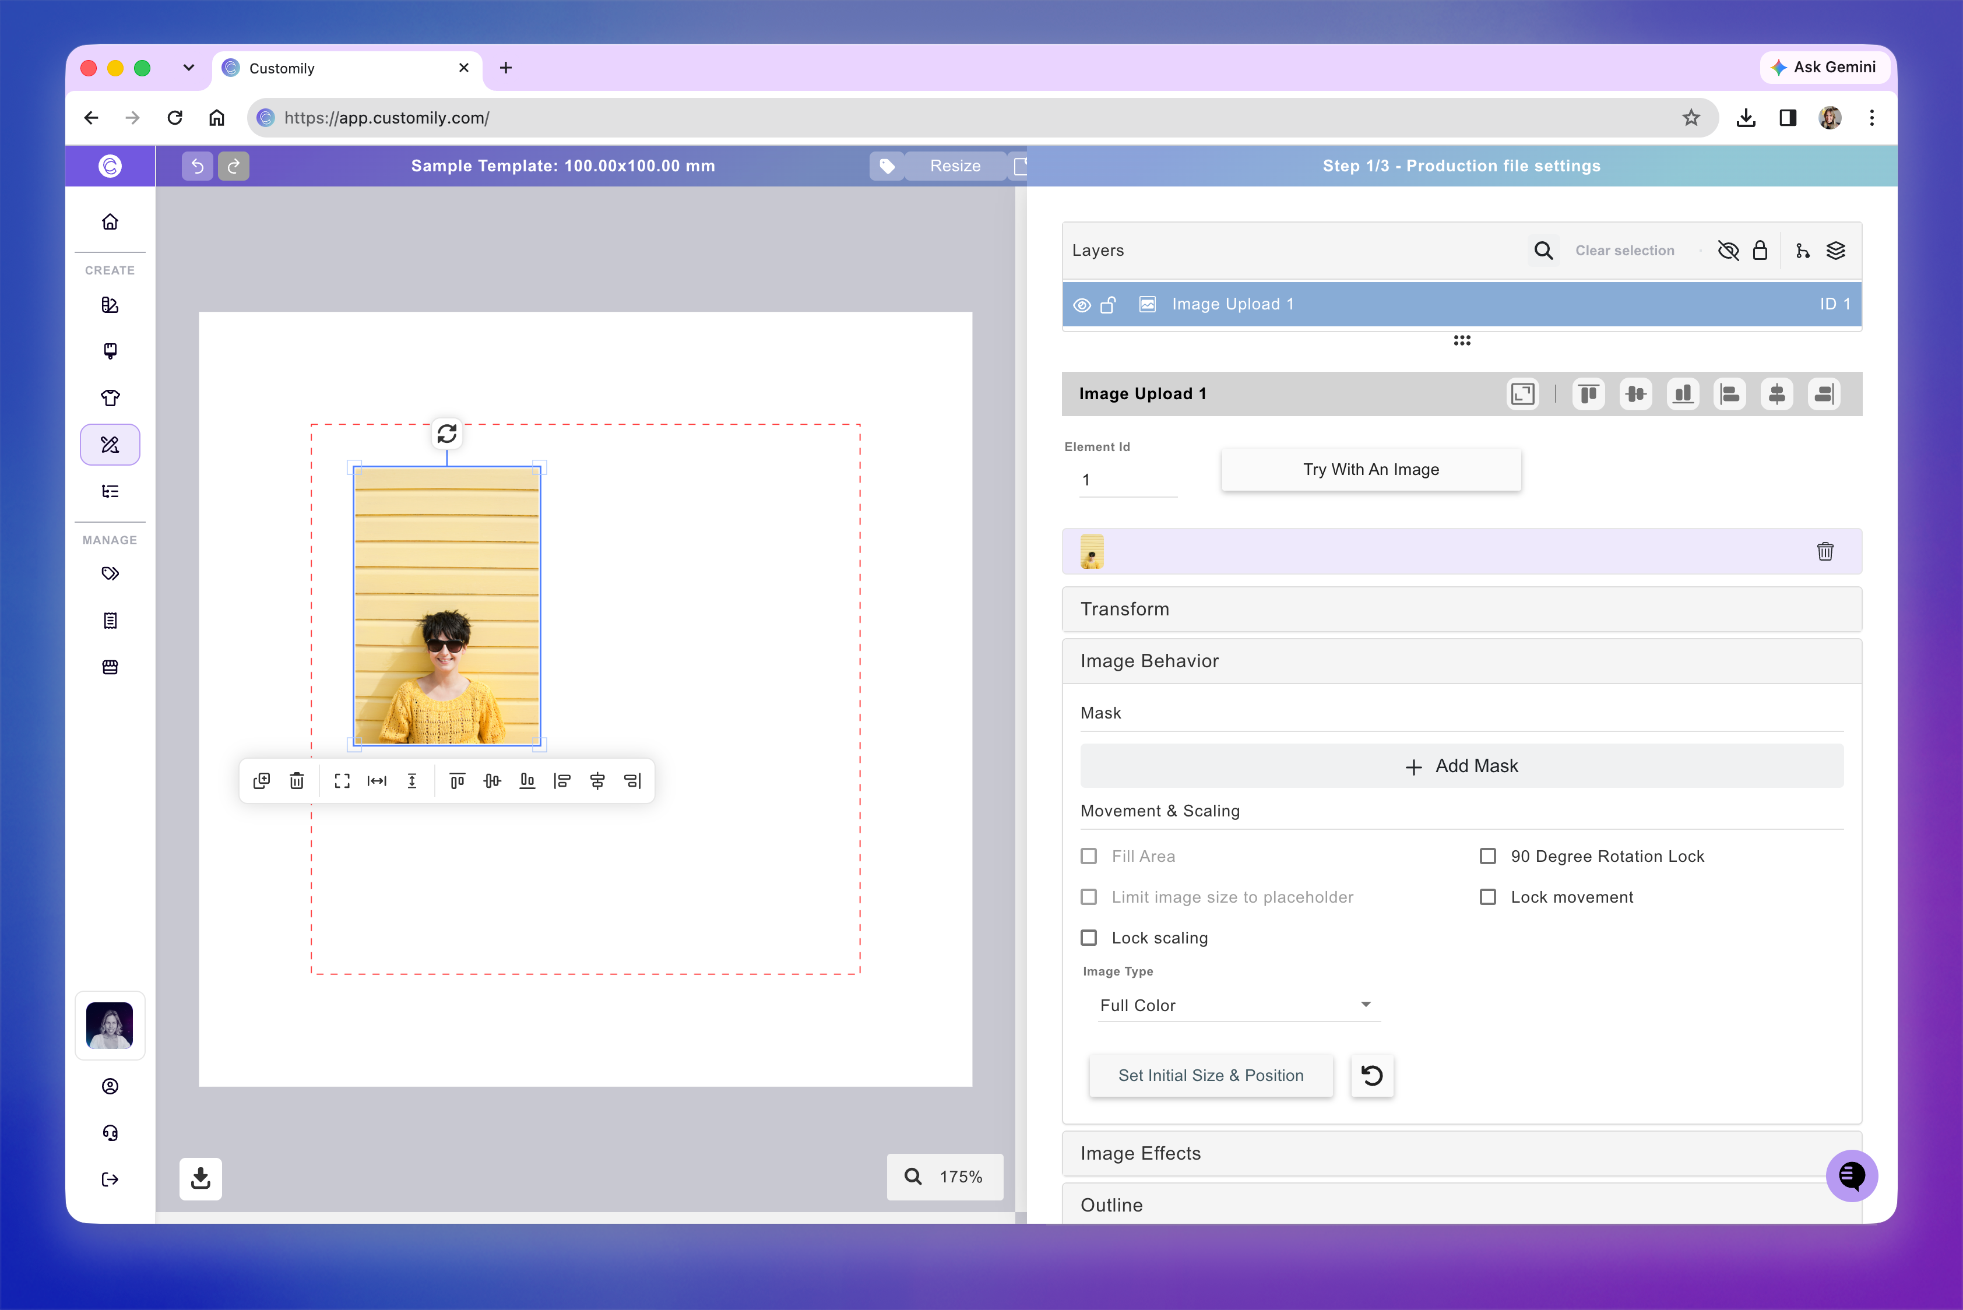The image size is (1963, 1310).
Task: Align top using the floating toolbar
Action: click(x=457, y=780)
